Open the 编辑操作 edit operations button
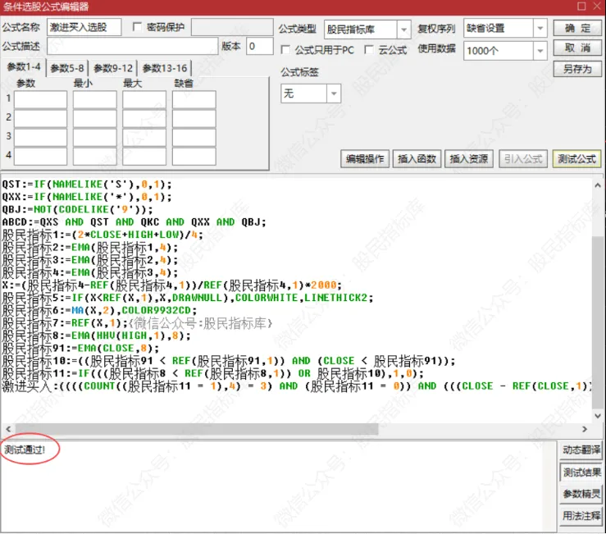606x534 pixels. pos(365,159)
